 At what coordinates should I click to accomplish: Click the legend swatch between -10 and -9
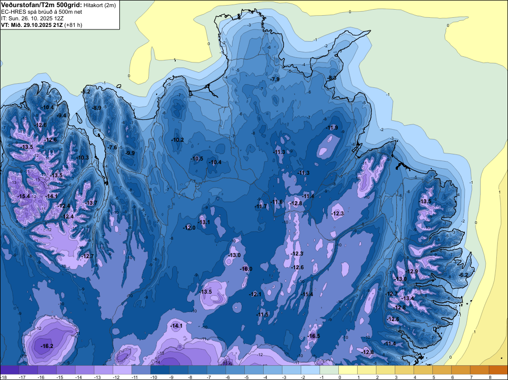pyautogui.click(x=160, y=370)
